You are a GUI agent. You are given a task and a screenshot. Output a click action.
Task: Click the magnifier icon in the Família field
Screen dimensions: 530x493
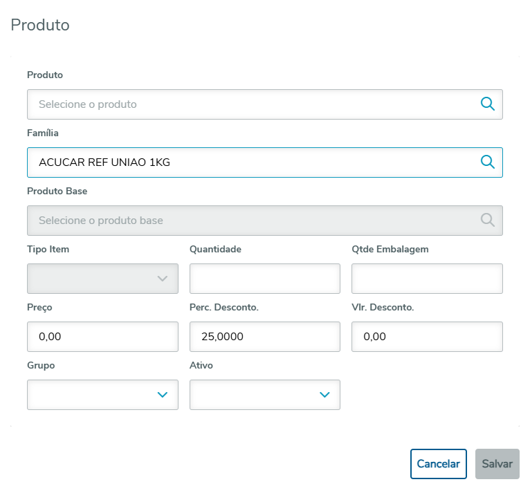(x=487, y=162)
